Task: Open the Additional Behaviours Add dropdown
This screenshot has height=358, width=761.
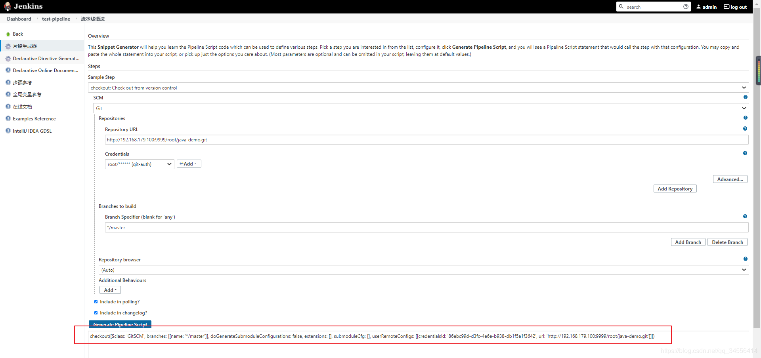Action: pyautogui.click(x=110, y=290)
